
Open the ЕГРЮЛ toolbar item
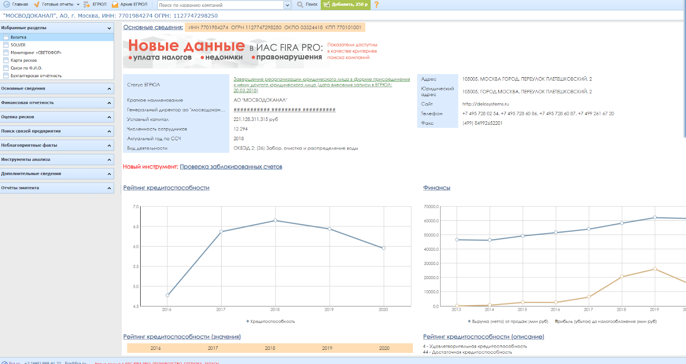95,4
